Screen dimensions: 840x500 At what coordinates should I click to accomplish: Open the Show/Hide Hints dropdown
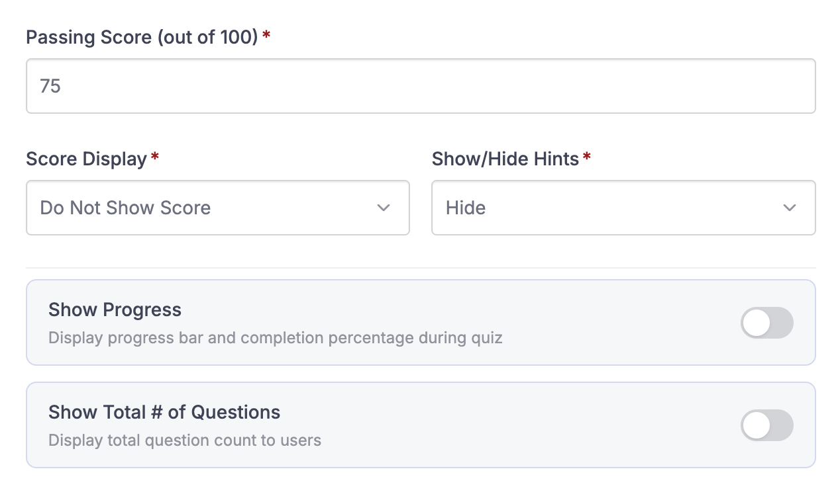[623, 208]
